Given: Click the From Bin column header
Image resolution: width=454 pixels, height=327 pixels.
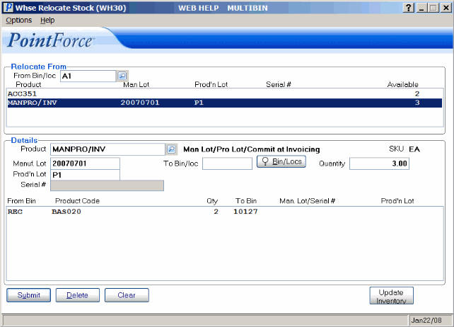Looking at the screenshot, I should coord(21,201).
